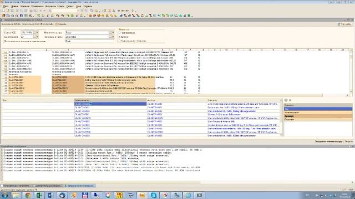Viewport: 355px width, 199px height.
Task: Open the Правка menu
Action: click(14, 6)
